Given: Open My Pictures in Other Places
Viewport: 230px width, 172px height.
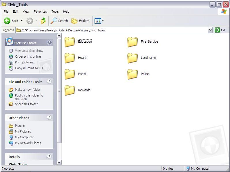Looking at the screenshot, I should pos(23,131).
